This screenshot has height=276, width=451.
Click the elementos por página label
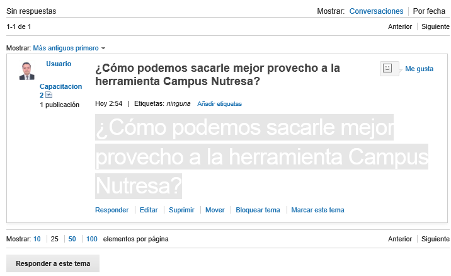136,239
